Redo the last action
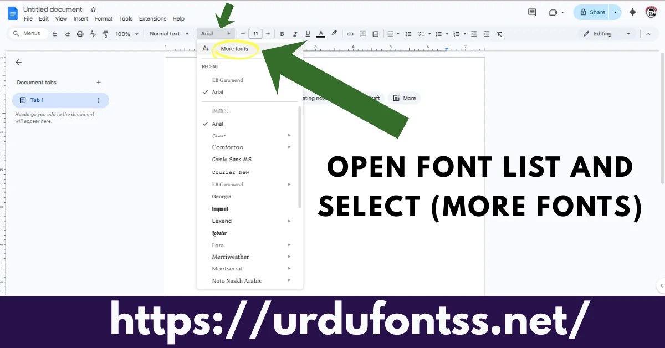Image resolution: width=665 pixels, height=348 pixels. click(68, 34)
